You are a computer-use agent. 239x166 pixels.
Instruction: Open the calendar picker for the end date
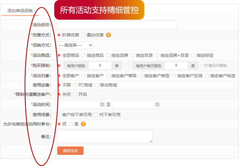(157, 104)
